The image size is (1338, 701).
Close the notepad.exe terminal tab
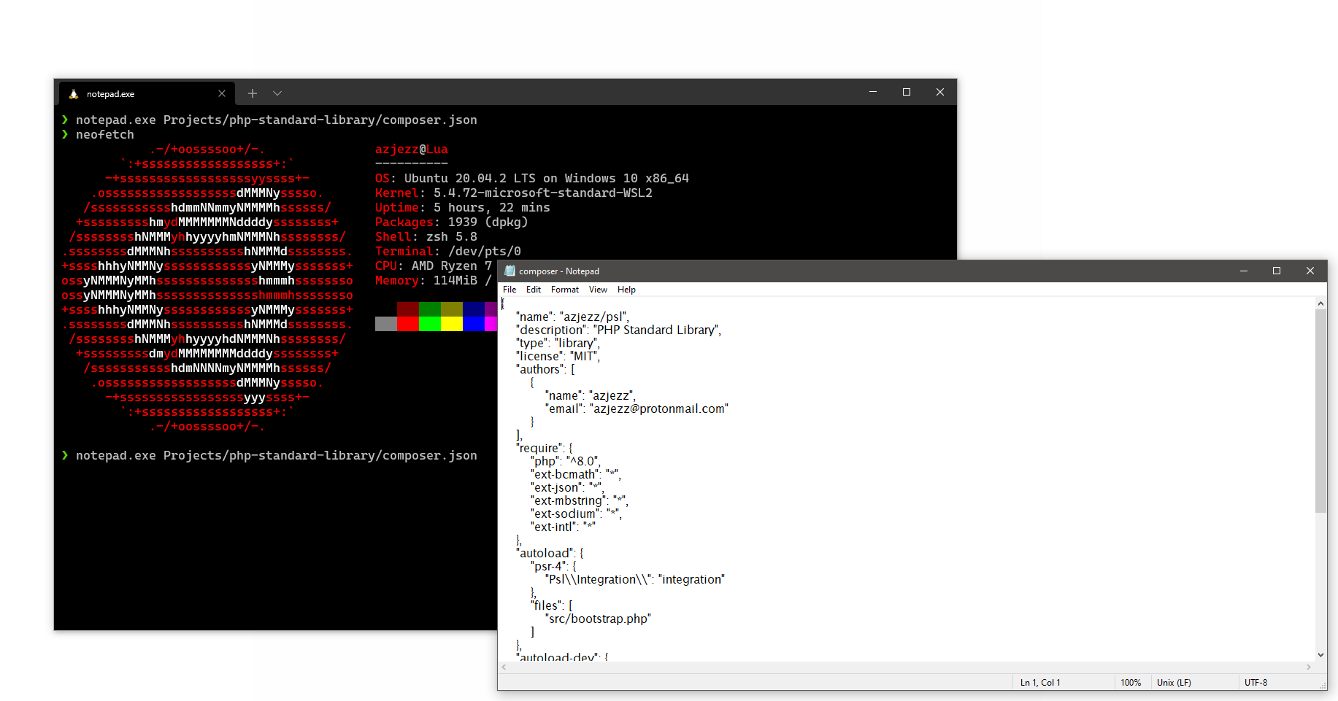click(x=222, y=93)
